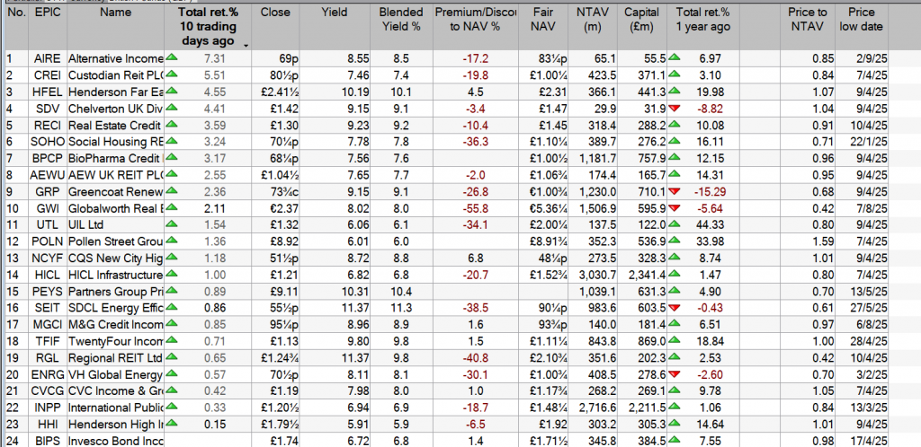The height and width of the screenshot is (447, 921).
Task: Sort by the No. column header
Action: tap(16, 27)
